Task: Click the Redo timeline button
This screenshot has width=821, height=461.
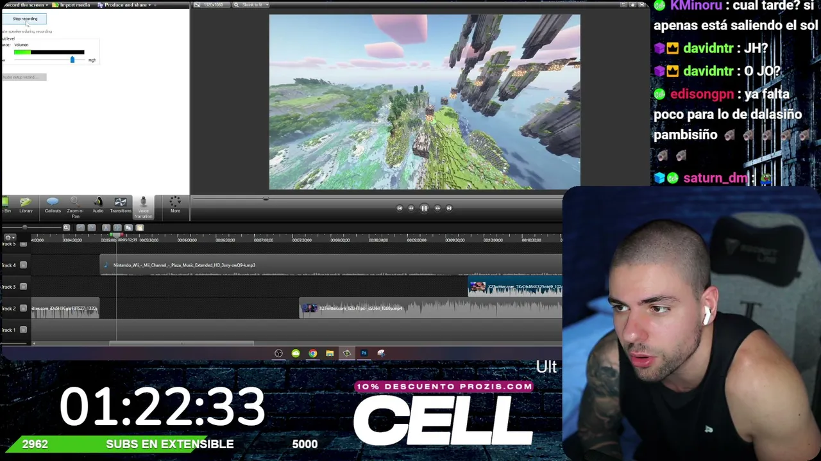Action: coord(92,227)
